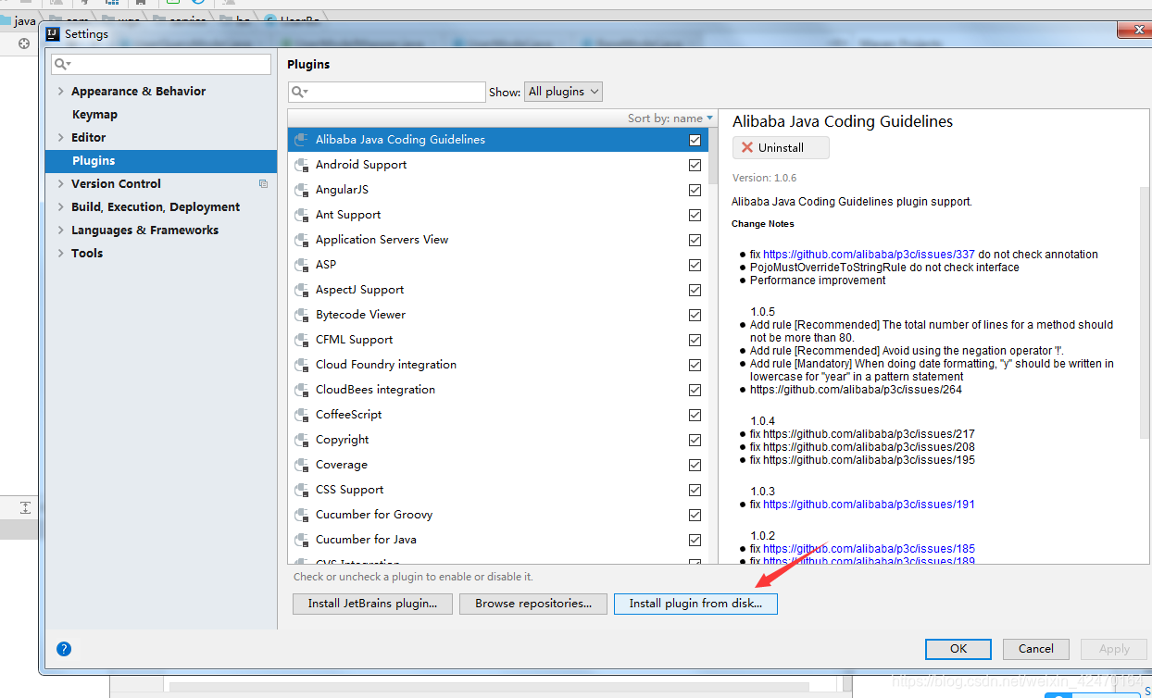Uncheck the Android Support plugin
The image size is (1152, 698).
click(x=695, y=165)
